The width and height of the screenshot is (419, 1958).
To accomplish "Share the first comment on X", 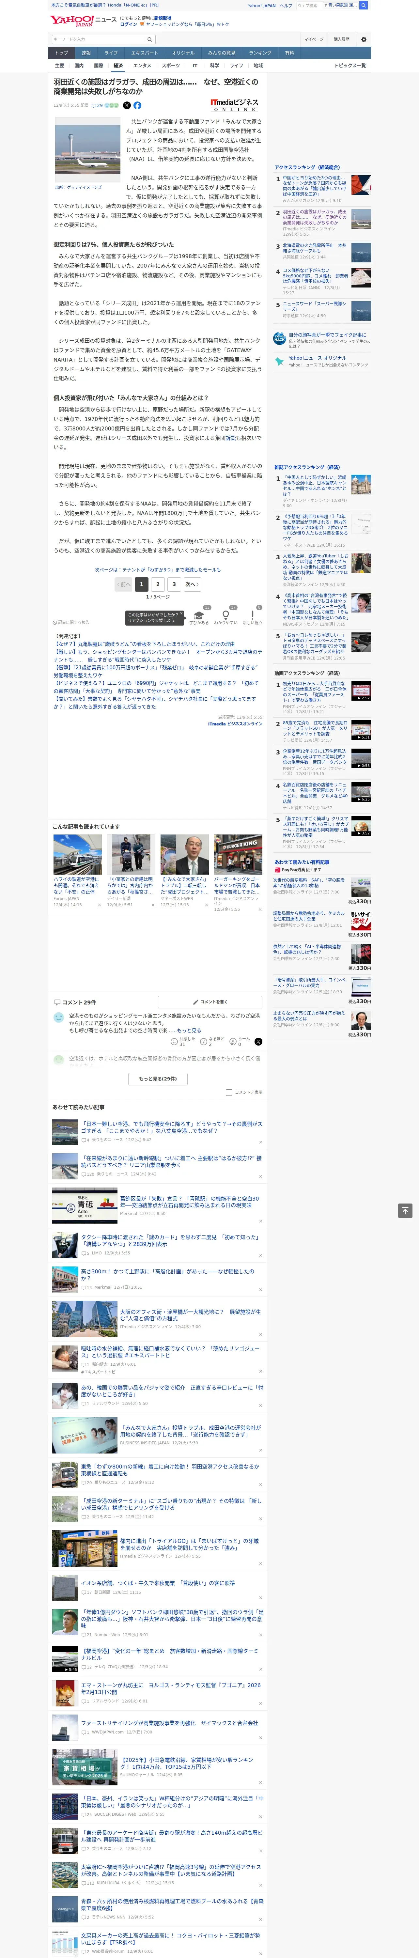I will coord(258,1042).
